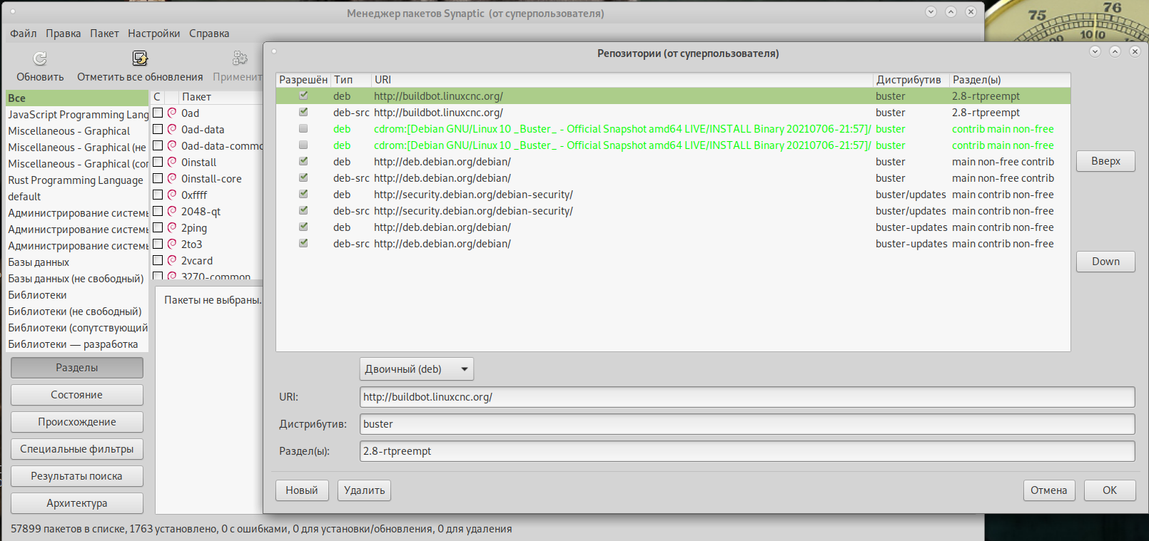The image size is (1149, 541).
Task: Click the Debian swirl icon for 0xffff
Action: pyautogui.click(x=172, y=195)
